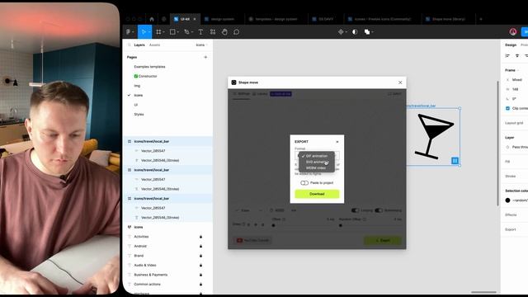Screen dimensions: 528x297
Task: Click the Home icon in tab bar
Action: (152, 19)
